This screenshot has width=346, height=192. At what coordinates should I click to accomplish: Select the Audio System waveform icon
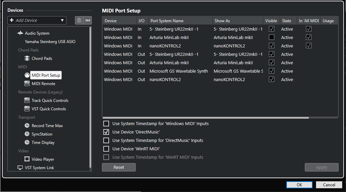(20, 33)
